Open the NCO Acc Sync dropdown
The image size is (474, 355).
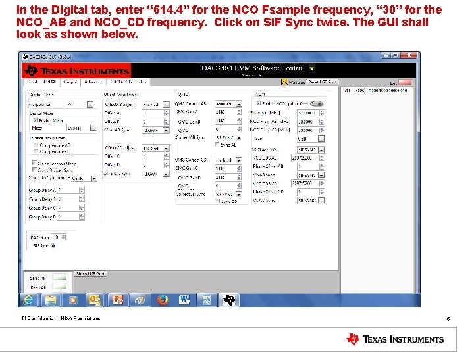(321, 150)
